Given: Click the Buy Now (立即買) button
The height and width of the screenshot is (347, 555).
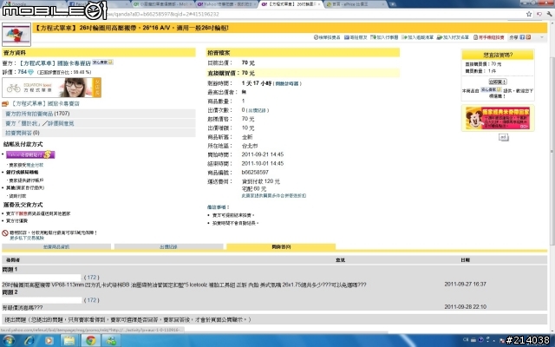Looking at the screenshot, I should click(x=498, y=82).
